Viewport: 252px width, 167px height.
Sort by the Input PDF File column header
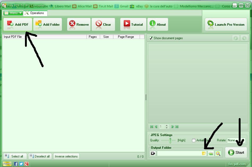tap(45, 37)
